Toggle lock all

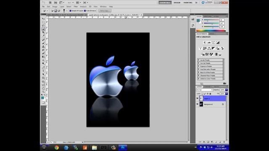tap(210, 94)
